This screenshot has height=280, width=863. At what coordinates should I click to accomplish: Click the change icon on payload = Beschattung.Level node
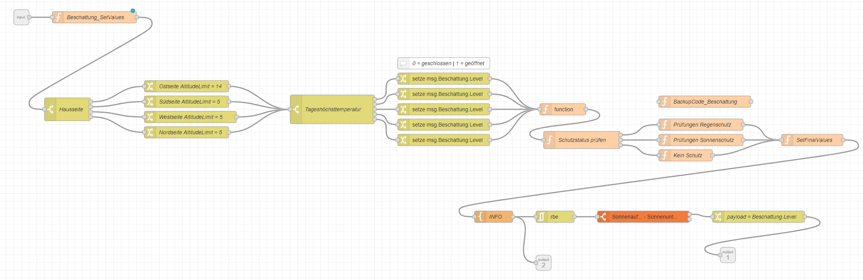point(718,217)
